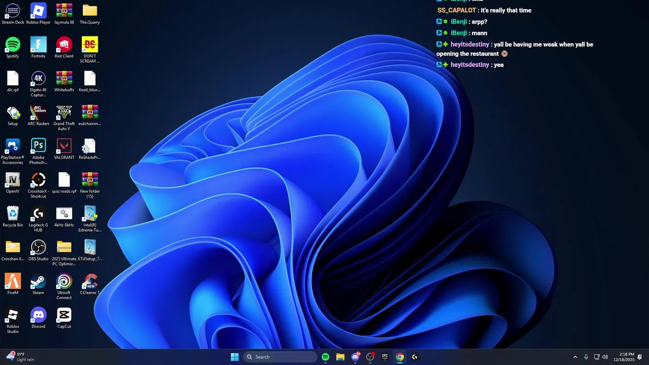The image size is (649, 365).
Task: Launch Roblox Player from the desktop
Action: 39,14
